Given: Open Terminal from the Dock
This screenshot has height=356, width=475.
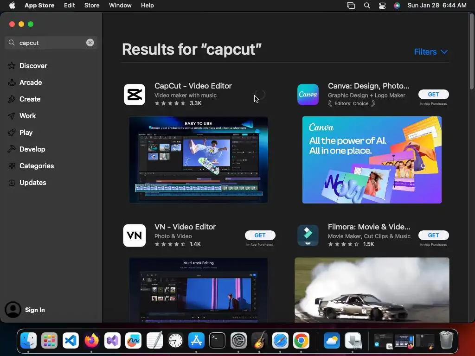Looking at the screenshot, I should coord(217,340).
